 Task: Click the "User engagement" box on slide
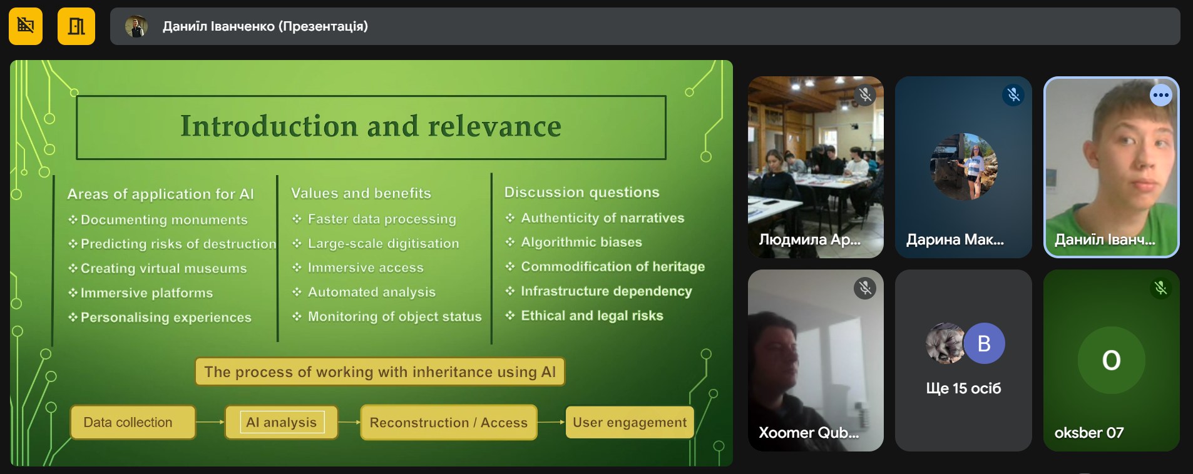(x=630, y=423)
